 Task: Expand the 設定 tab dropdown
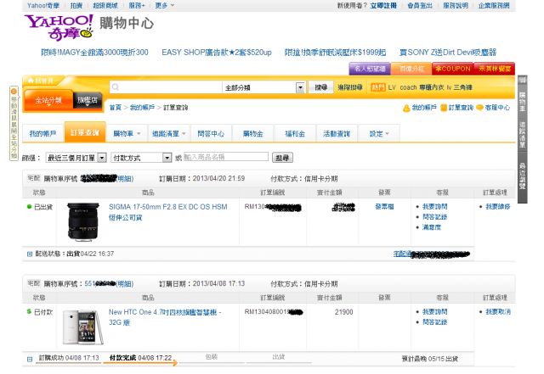click(388, 134)
